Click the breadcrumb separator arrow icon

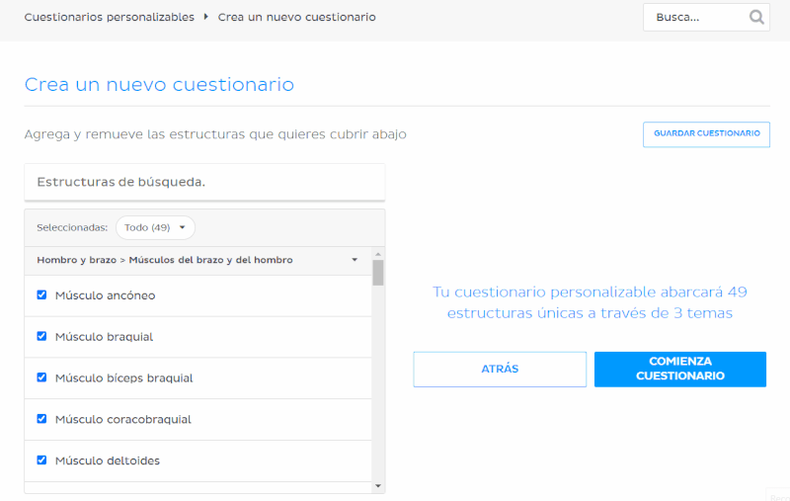205,17
